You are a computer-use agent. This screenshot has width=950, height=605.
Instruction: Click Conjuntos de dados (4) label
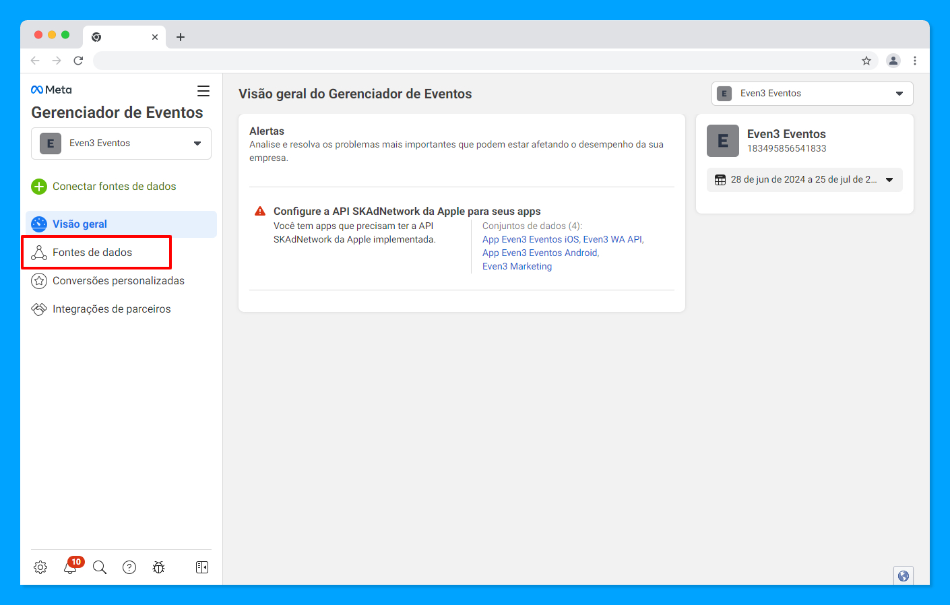pos(532,226)
